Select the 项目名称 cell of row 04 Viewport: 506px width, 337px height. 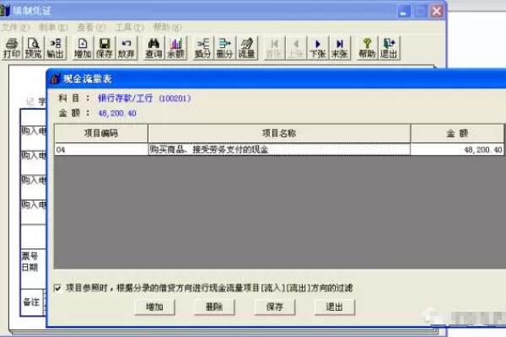pos(278,150)
